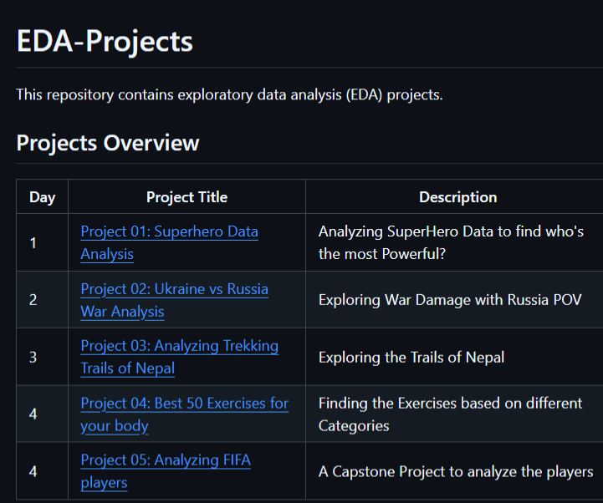The image size is (603, 503).
Task: Click the Project Title column header
Action: (187, 197)
